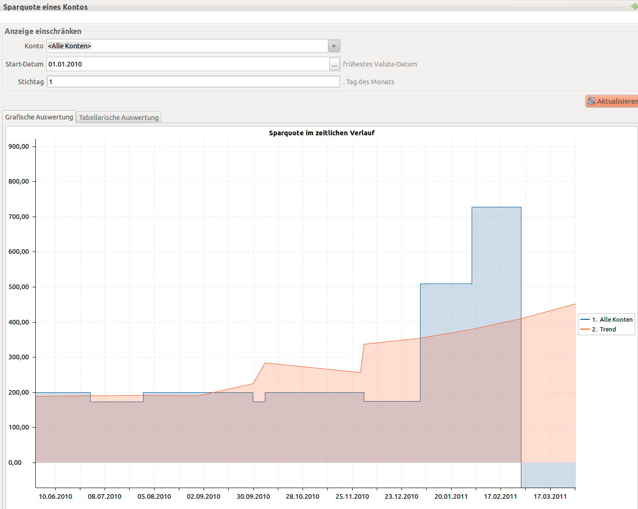Click the y-axis value 100,00

point(19,427)
